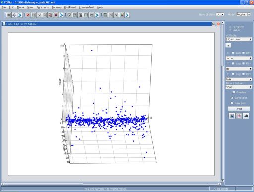254x192 pixels.
Task: Select the 3D cube plot type icon
Action: (x=239, y=116)
